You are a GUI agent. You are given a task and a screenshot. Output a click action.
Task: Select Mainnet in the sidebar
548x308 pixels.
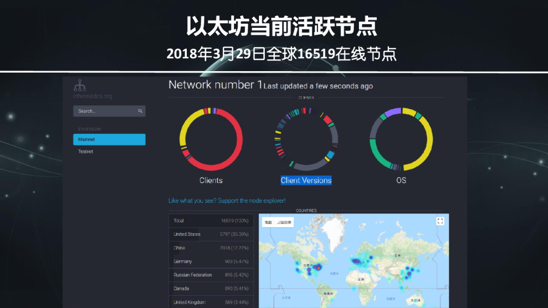(109, 140)
